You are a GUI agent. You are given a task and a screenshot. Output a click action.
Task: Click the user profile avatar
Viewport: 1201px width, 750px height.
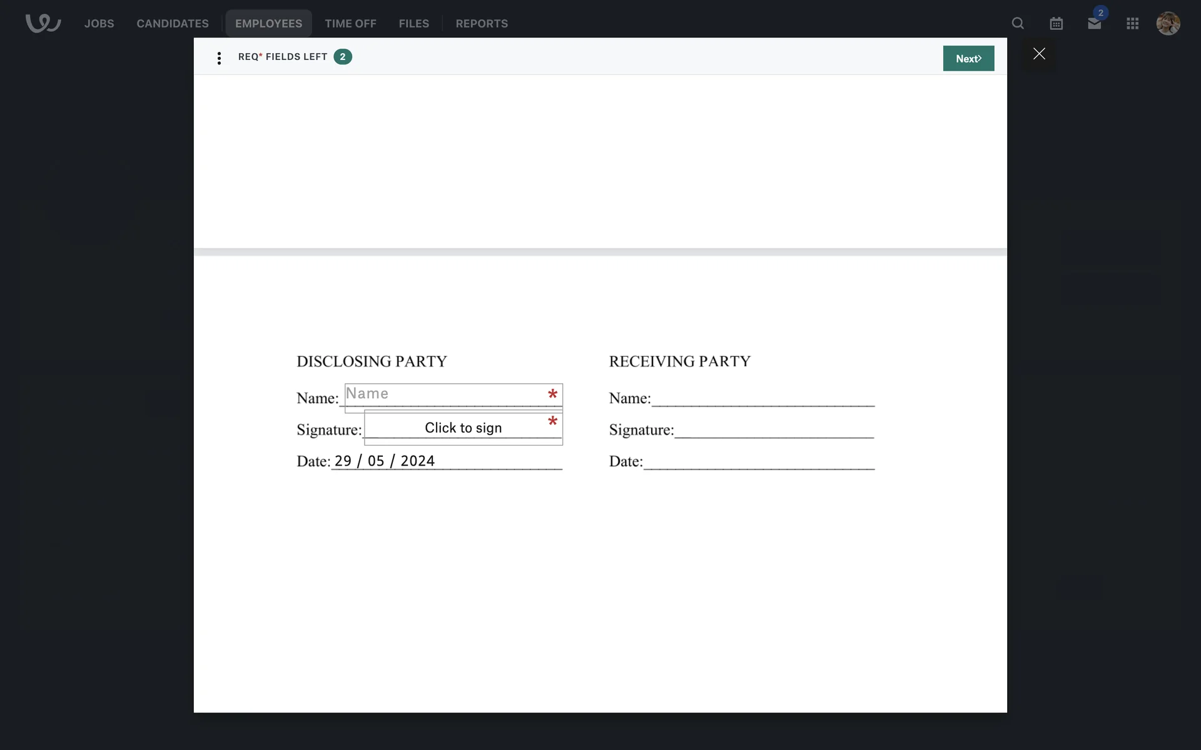click(1167, 23)
